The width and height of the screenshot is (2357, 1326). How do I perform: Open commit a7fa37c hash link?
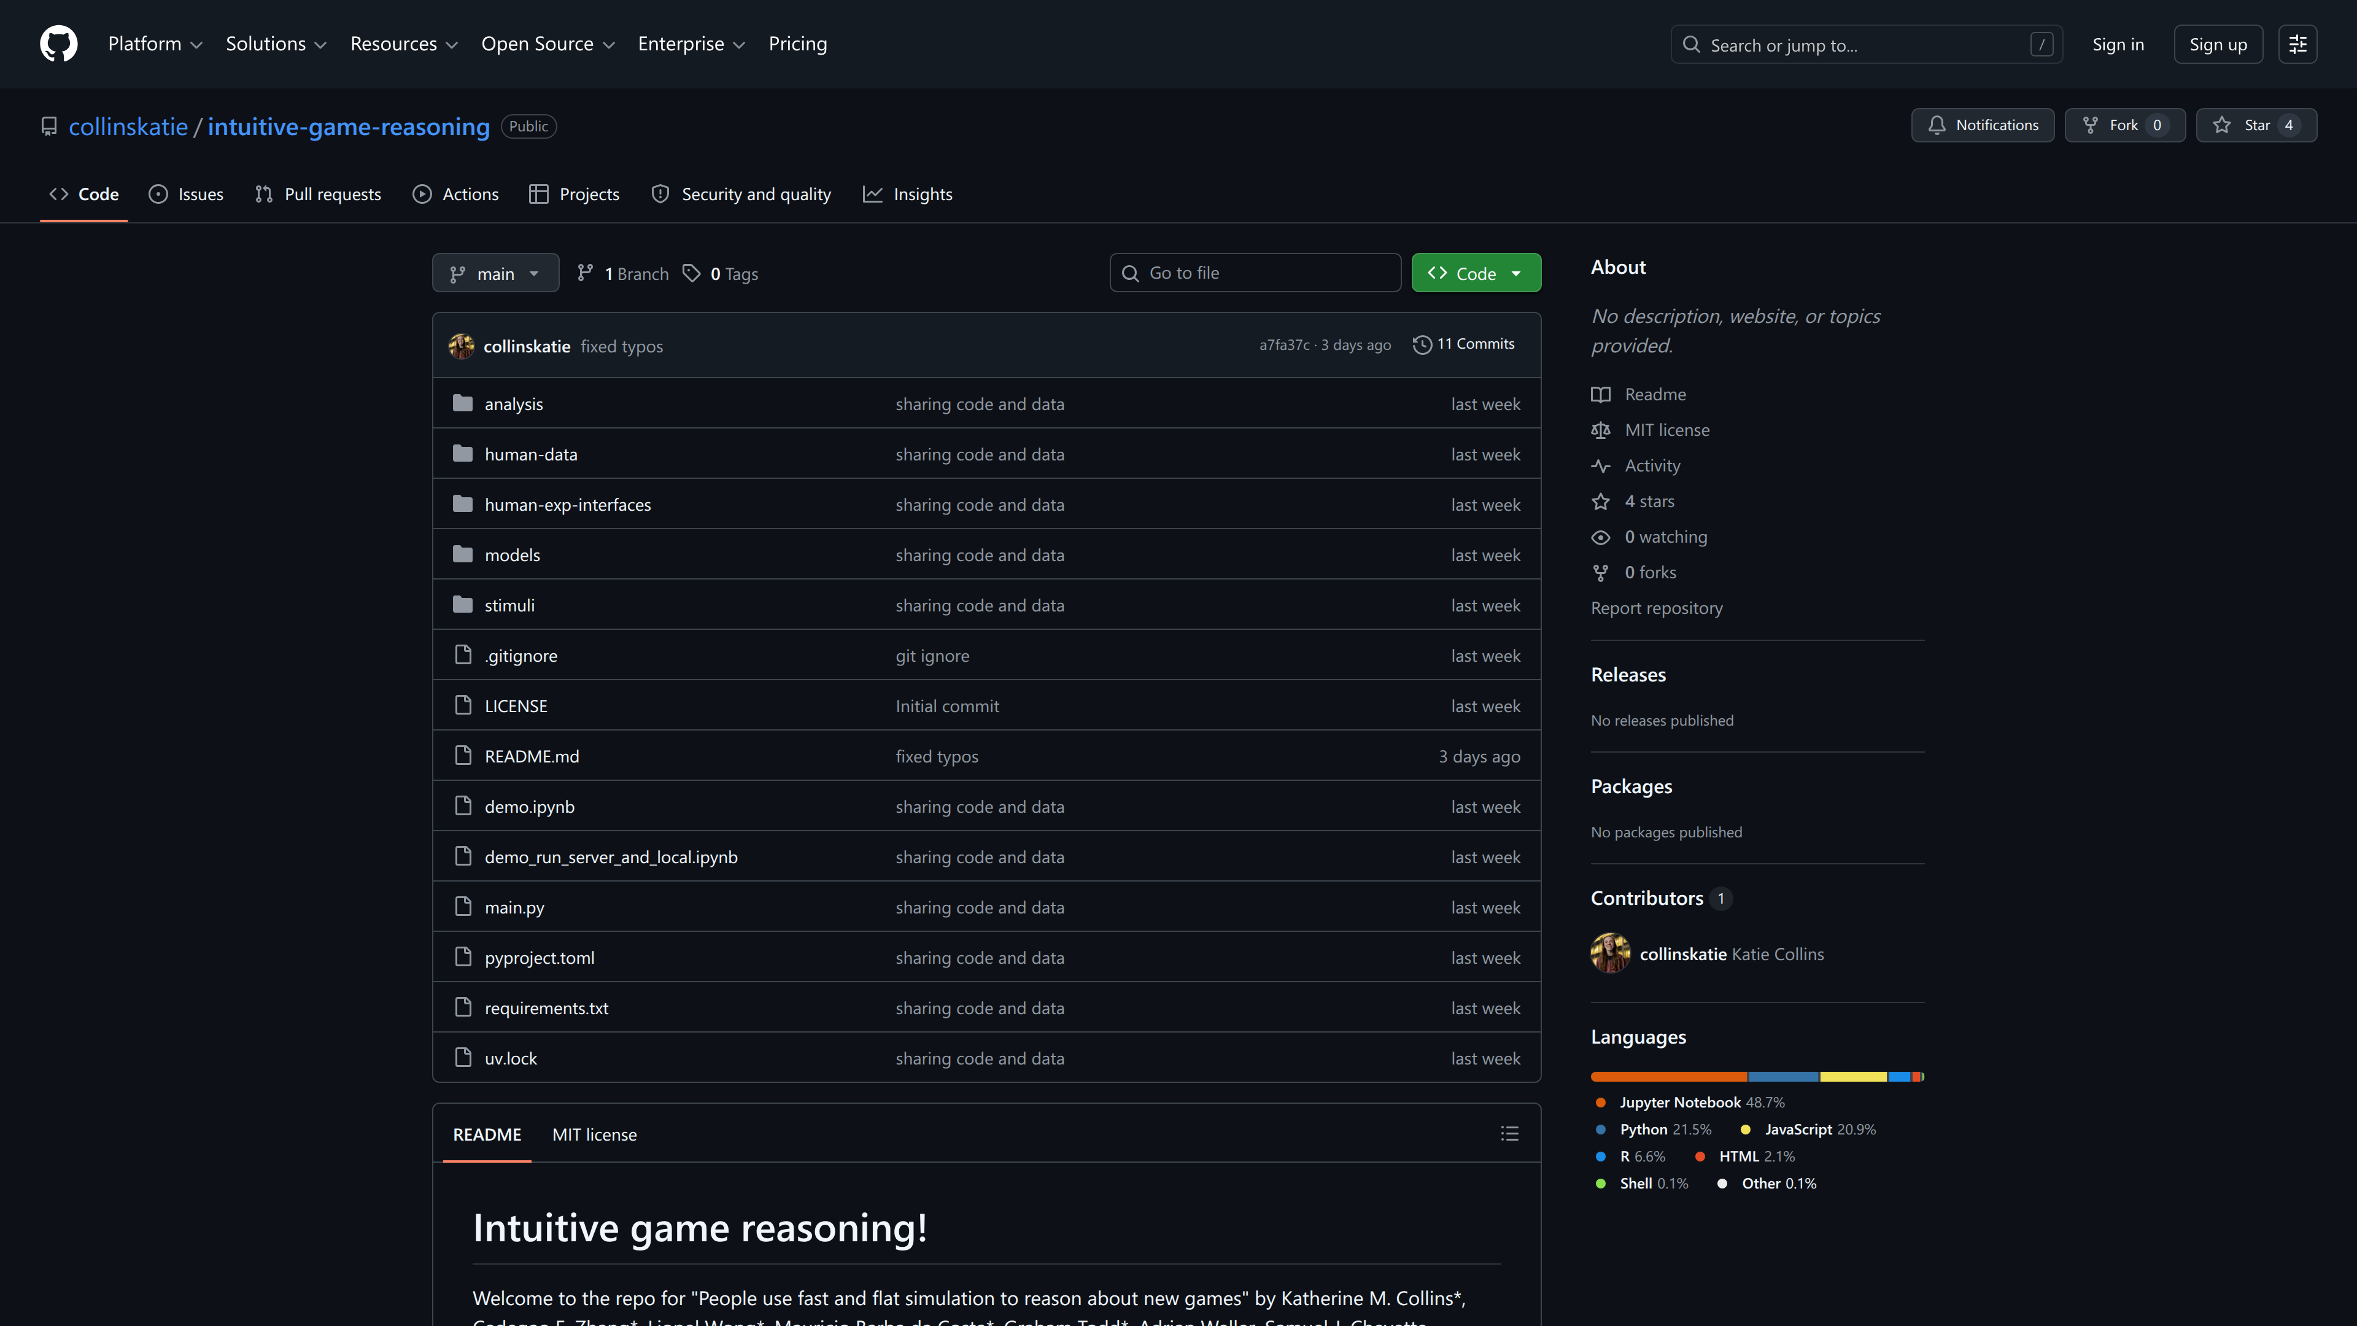click(1283, 345)
